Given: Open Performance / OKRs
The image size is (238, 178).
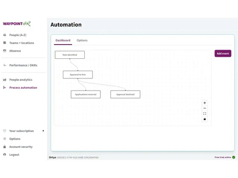Looking at the screenshot, I should 23,65.
